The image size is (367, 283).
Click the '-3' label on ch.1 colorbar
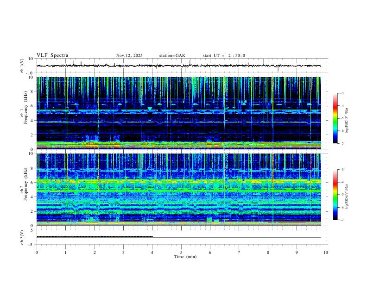[342, 93]
